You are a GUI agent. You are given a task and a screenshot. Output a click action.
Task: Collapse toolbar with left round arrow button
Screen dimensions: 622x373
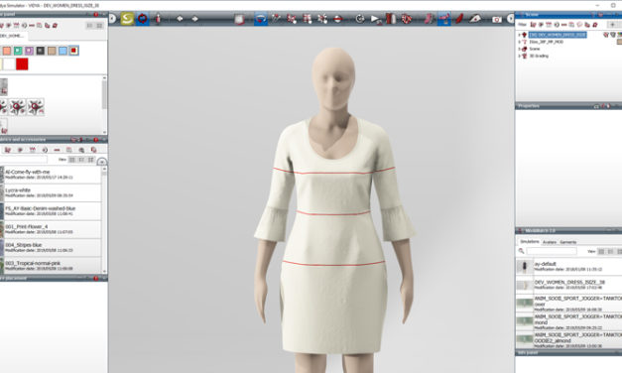[x=112, y=19]
